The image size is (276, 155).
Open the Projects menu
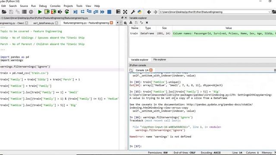tap(68, 6)
